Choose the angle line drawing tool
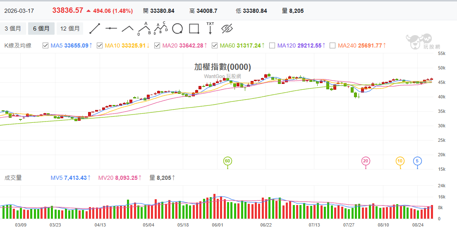 (x=128, y=29)
